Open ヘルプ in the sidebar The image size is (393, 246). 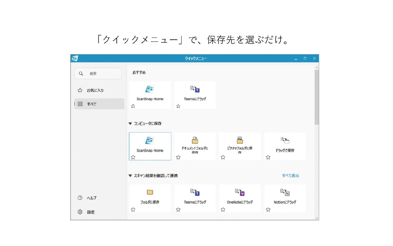pyautogui.click(x=91, y=198)
